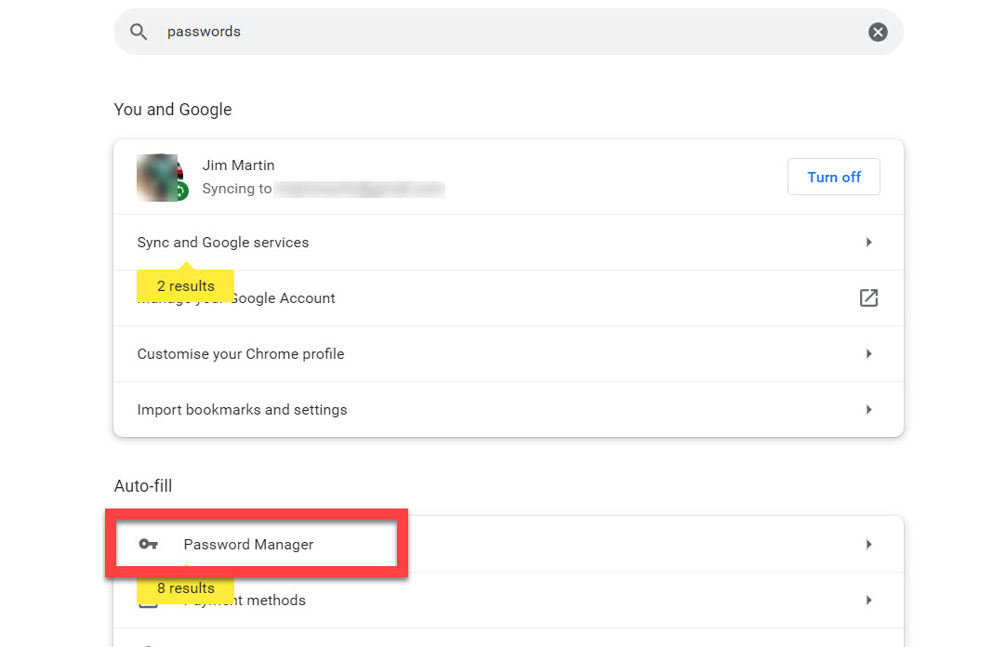Click the Jim Martin account name
The image size is (1006, 647).
(x=238, y=165)
